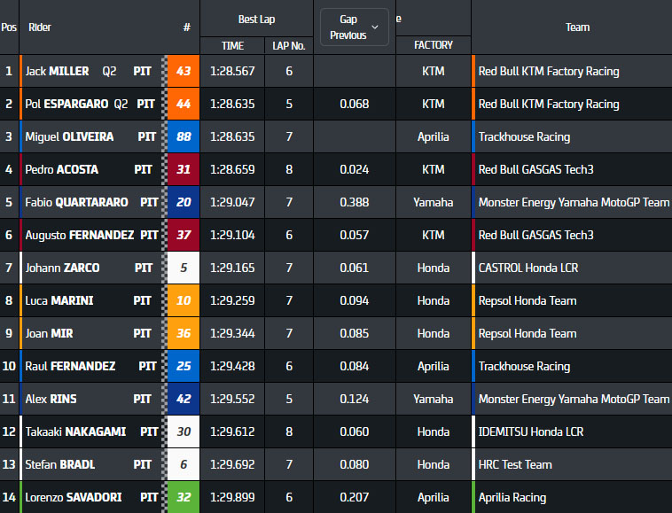The image size is (672, 513).
Task: Click Pedro Acosta's number 31 badge
Action: 184,169
